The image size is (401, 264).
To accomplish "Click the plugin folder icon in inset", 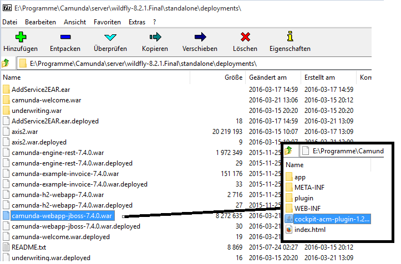I will click(289, 198).
